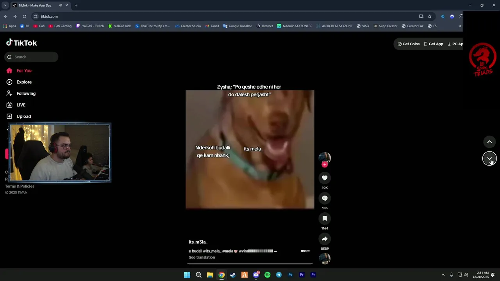Viewport: 500px width, 281px height.
Task: Open realGafi - Twitch bookmark
Action: click(x=90, y=26)
